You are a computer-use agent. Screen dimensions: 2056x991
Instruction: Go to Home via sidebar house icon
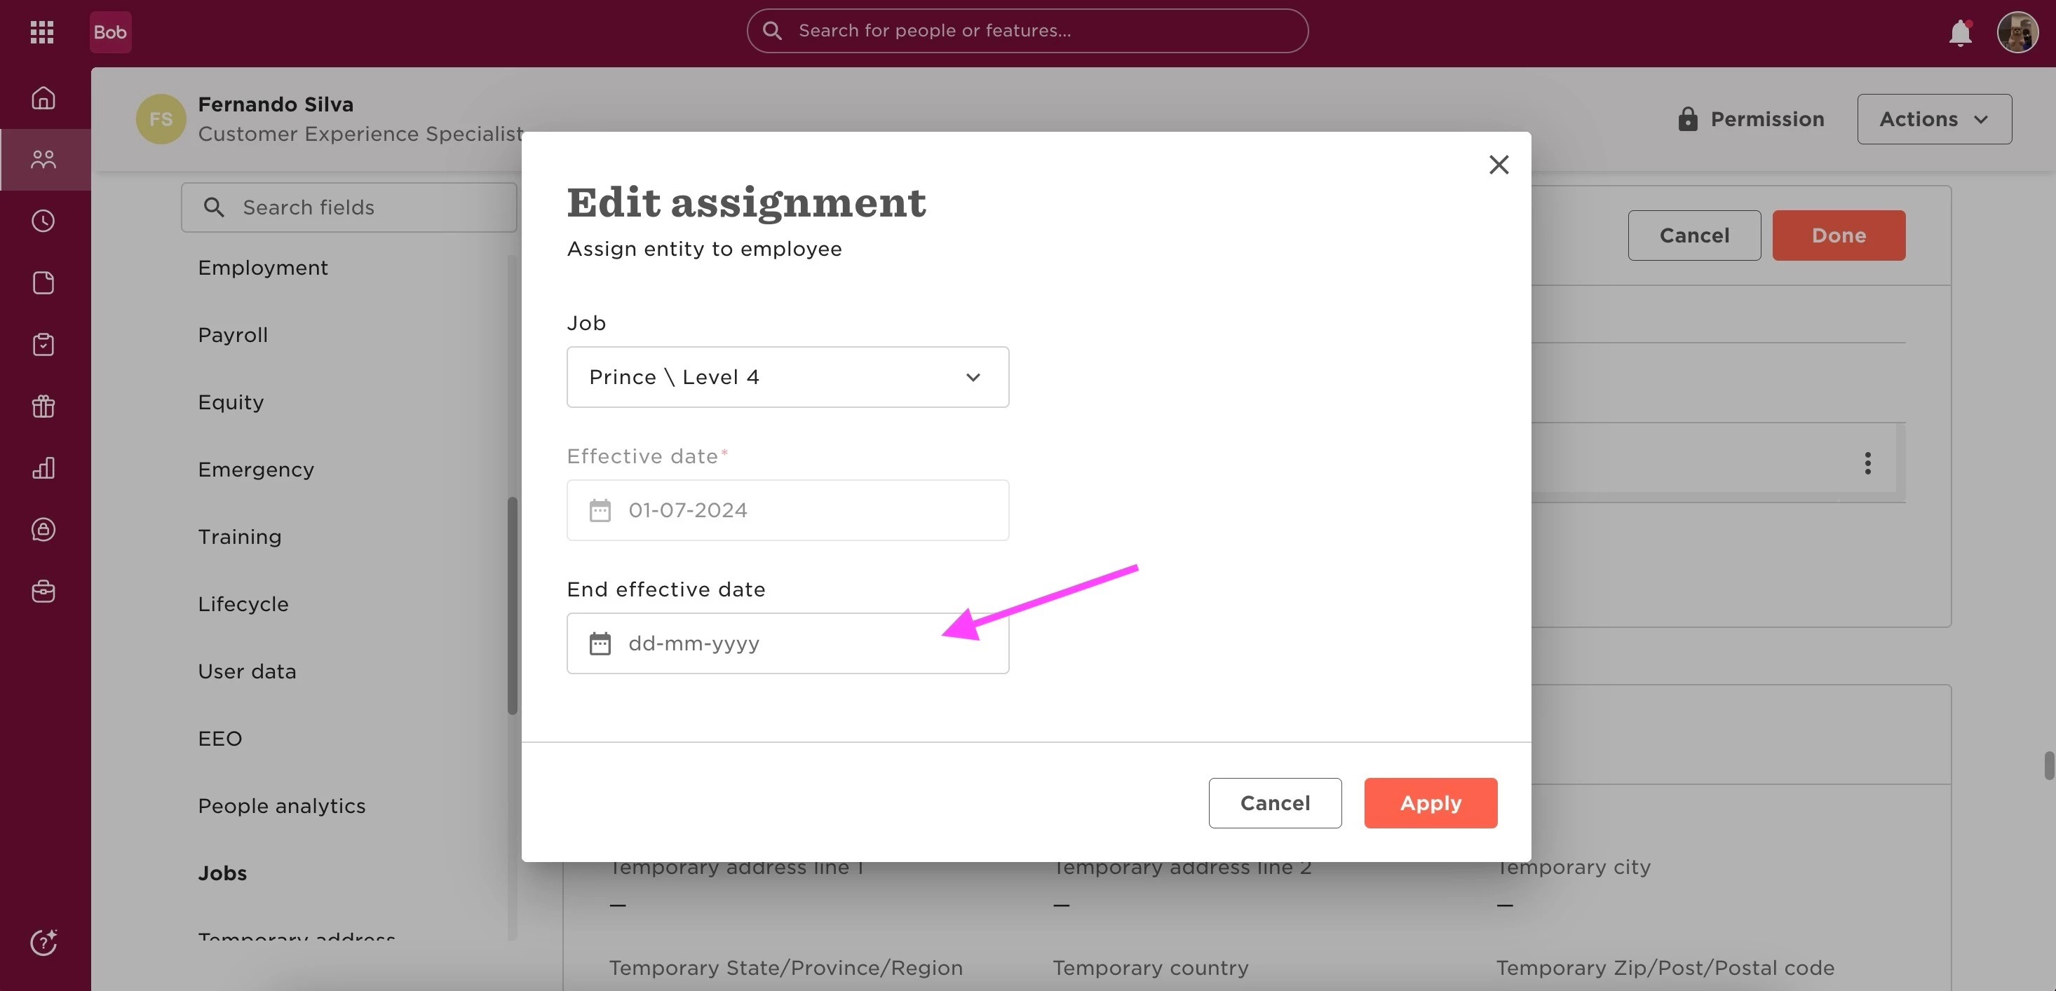tap(43, 97)
